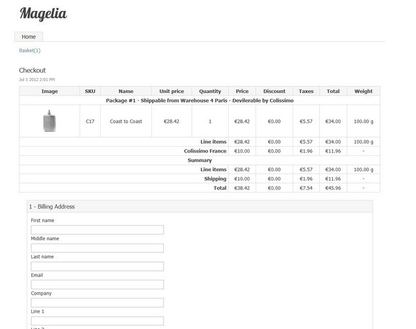Click the Package #1 shipping row title
This screenshot has height=329, width=416.
click(200, 101)
